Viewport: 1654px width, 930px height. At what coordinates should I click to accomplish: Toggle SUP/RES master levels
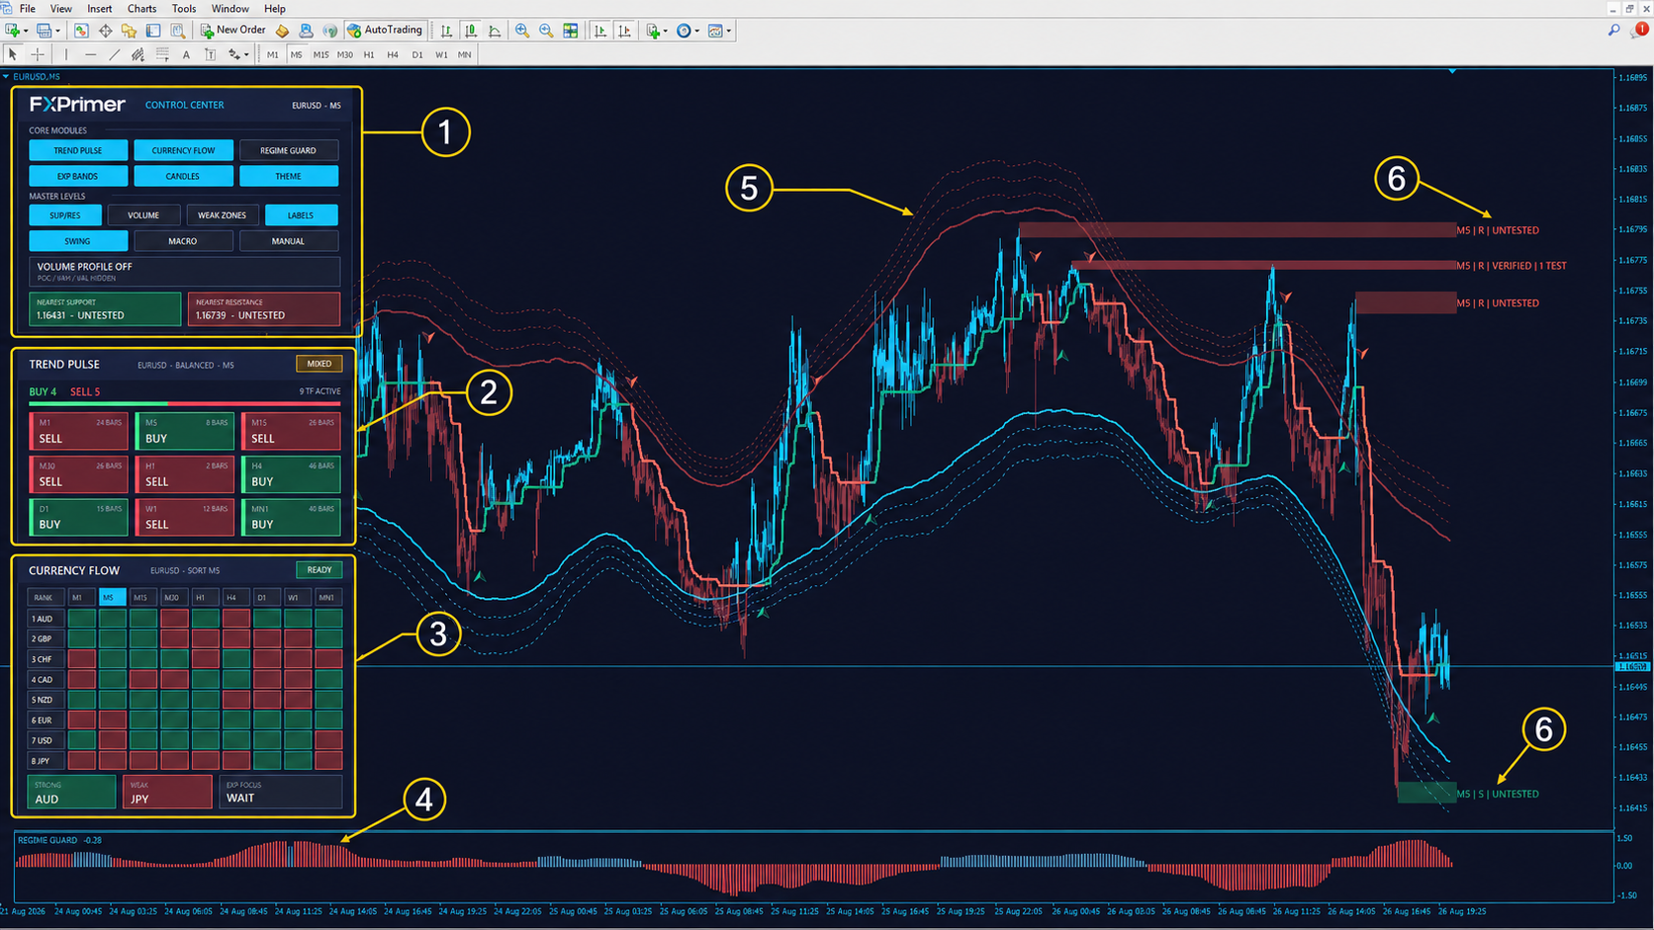click(65, 215)
